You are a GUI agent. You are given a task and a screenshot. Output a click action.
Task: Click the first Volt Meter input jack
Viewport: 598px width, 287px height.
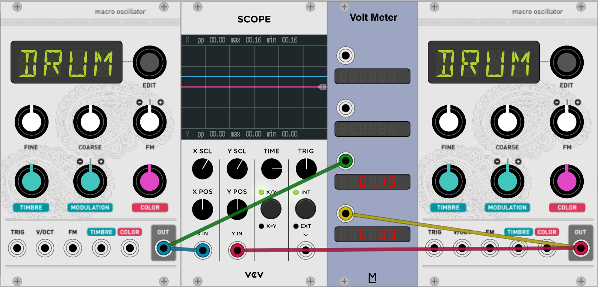(345, 56)
